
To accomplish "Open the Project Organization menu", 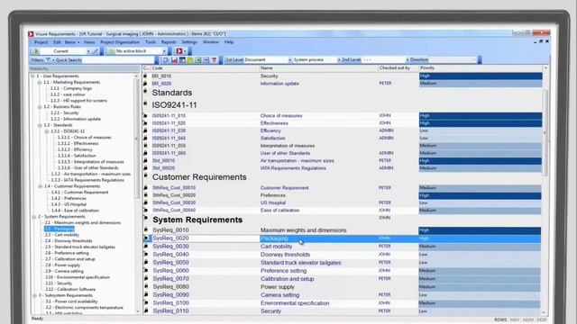I will 120,42.
